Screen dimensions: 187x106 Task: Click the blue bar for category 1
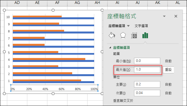pos(54,82)
